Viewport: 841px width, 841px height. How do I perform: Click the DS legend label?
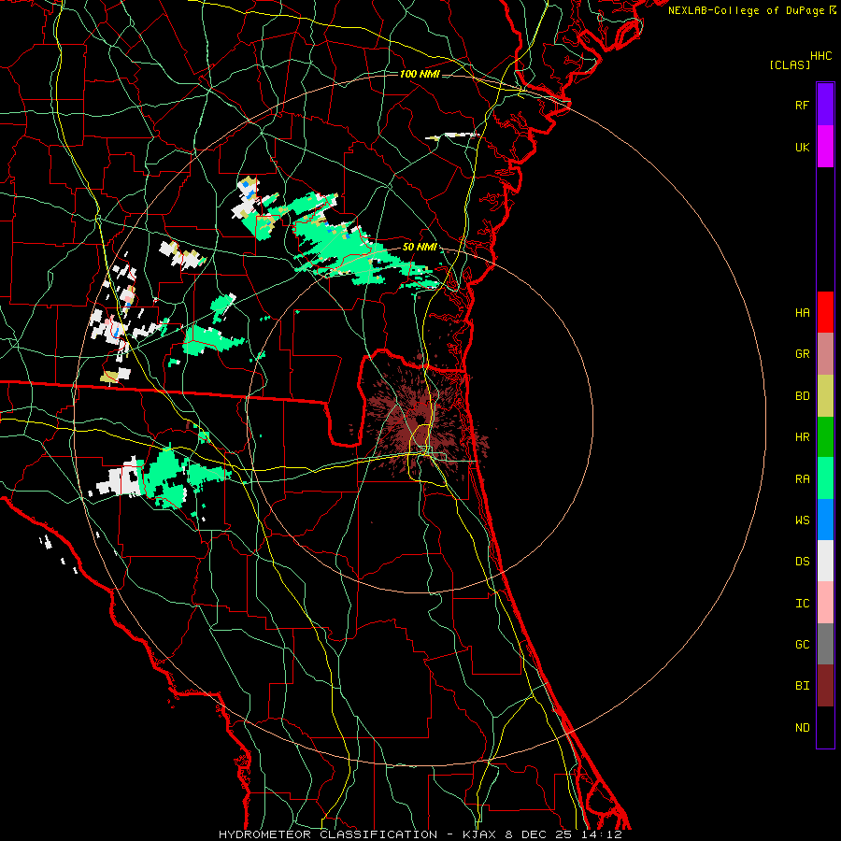[x=802, y=561]
